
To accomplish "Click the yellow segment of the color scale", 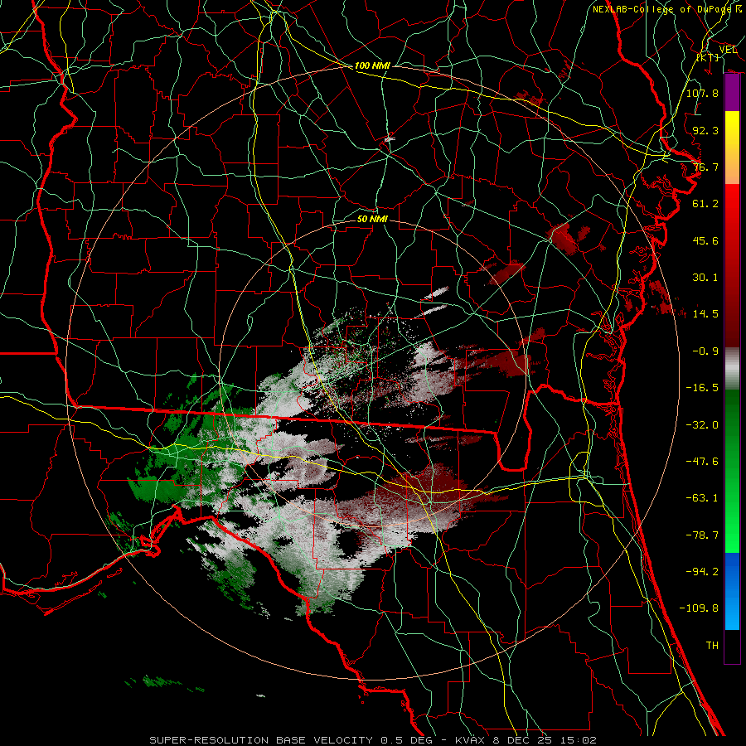I will (732, 129).
